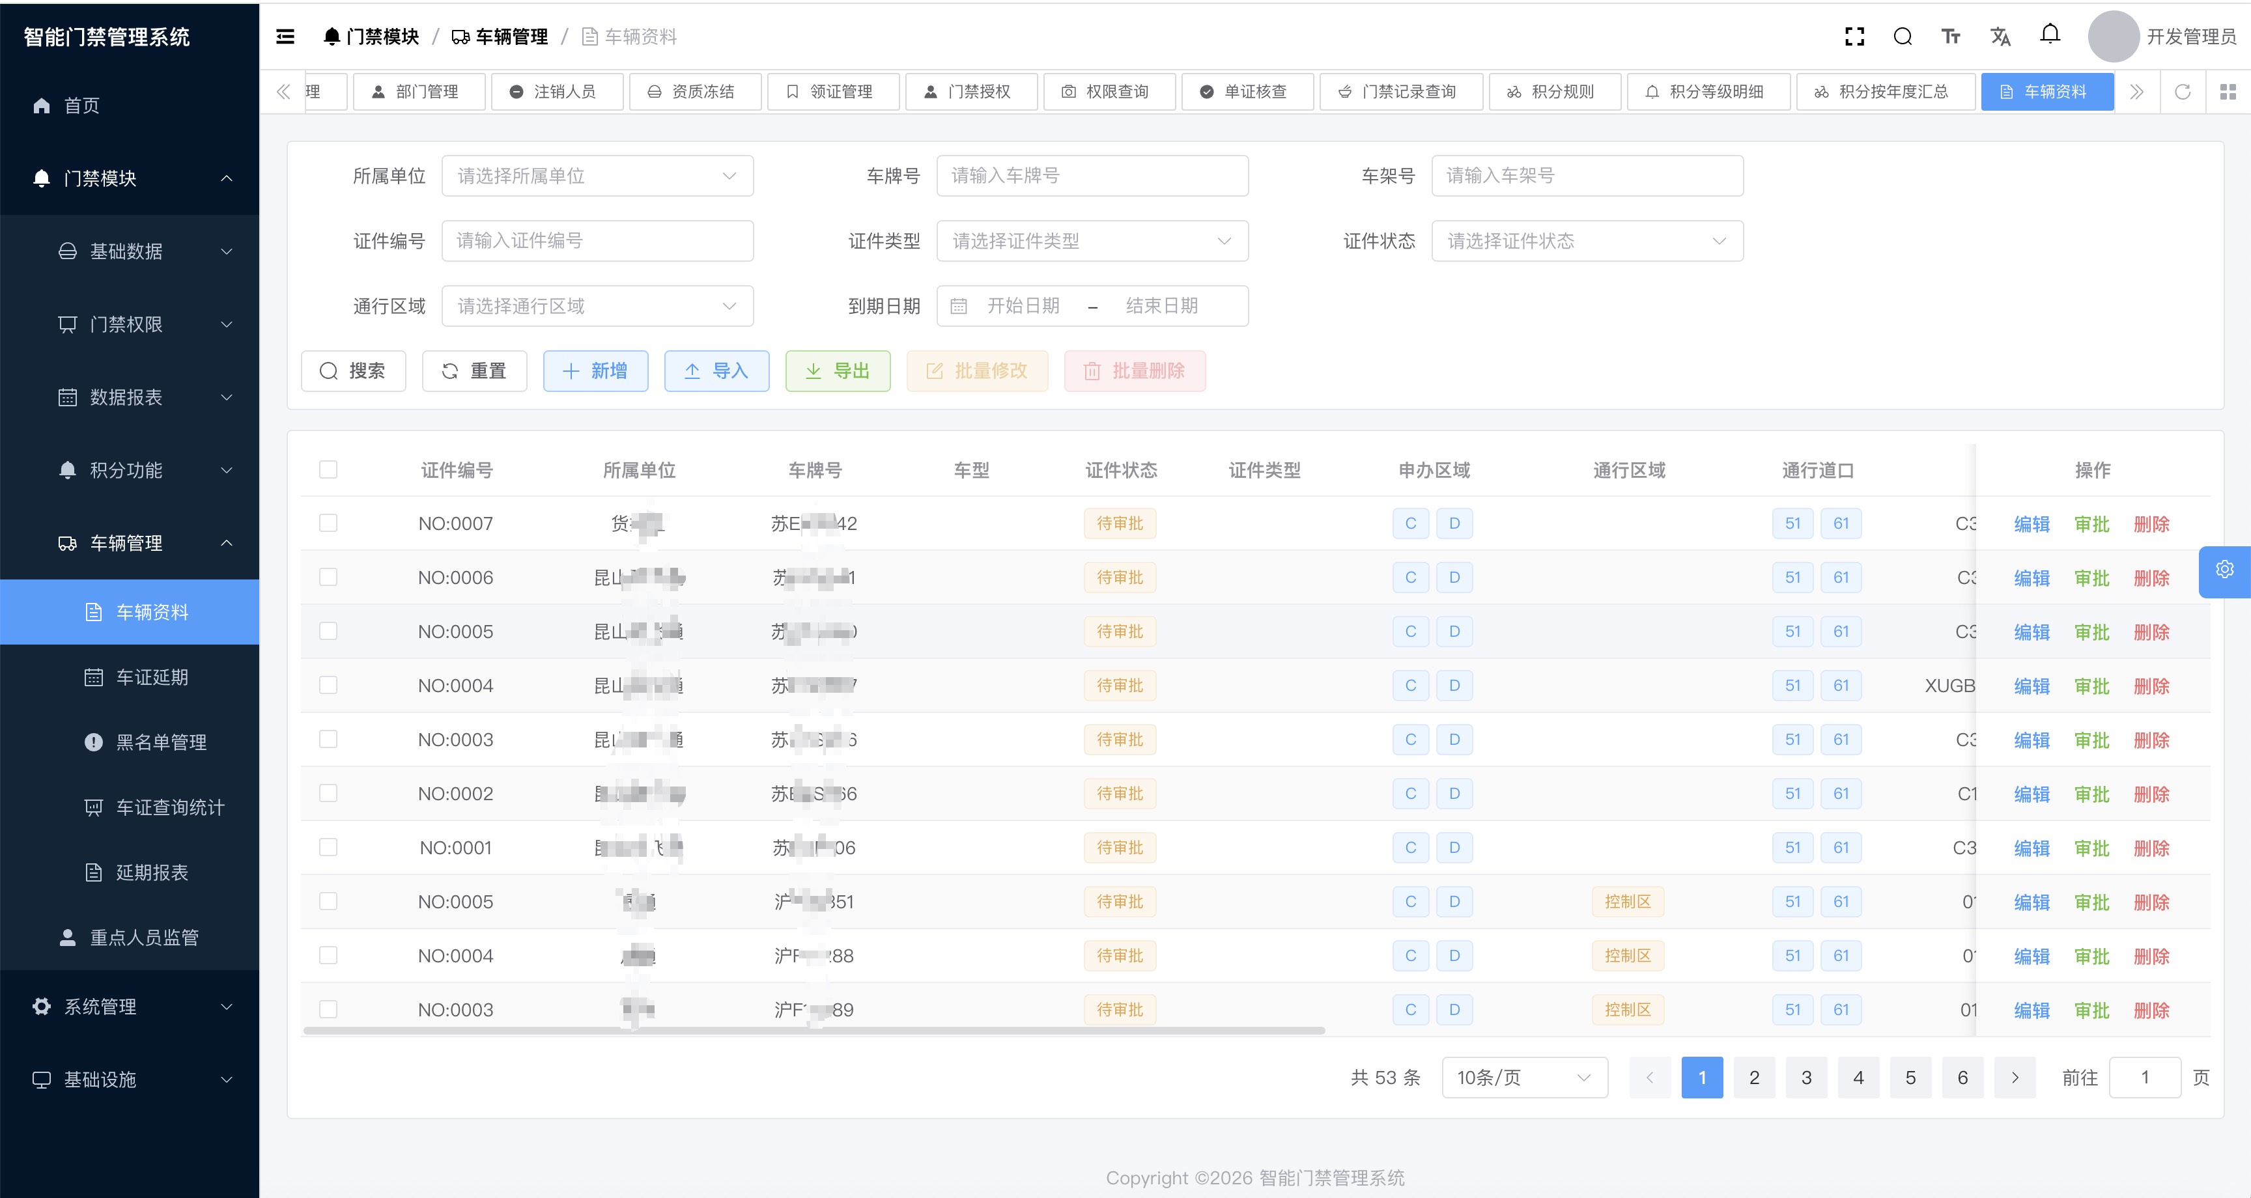The height and width of the screenshot is (1198, 2251).
Task: Go to the next page arrow
Action: pyautogui.click(x=2014, y=1078)
